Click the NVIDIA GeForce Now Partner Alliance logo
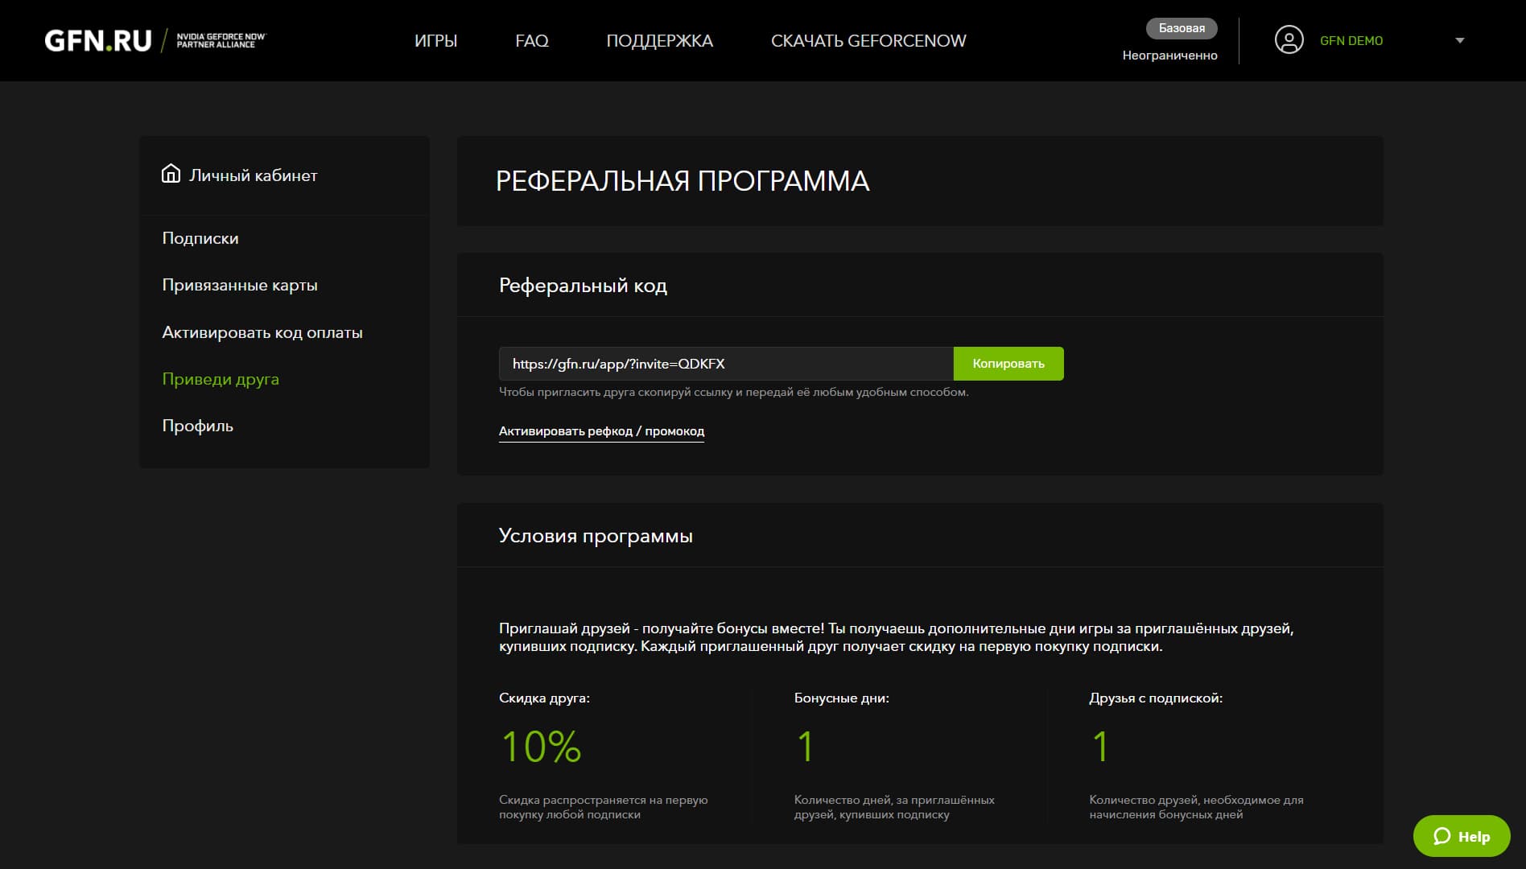The width and height of the screenshot is (1526, 869). click(221, 40)
